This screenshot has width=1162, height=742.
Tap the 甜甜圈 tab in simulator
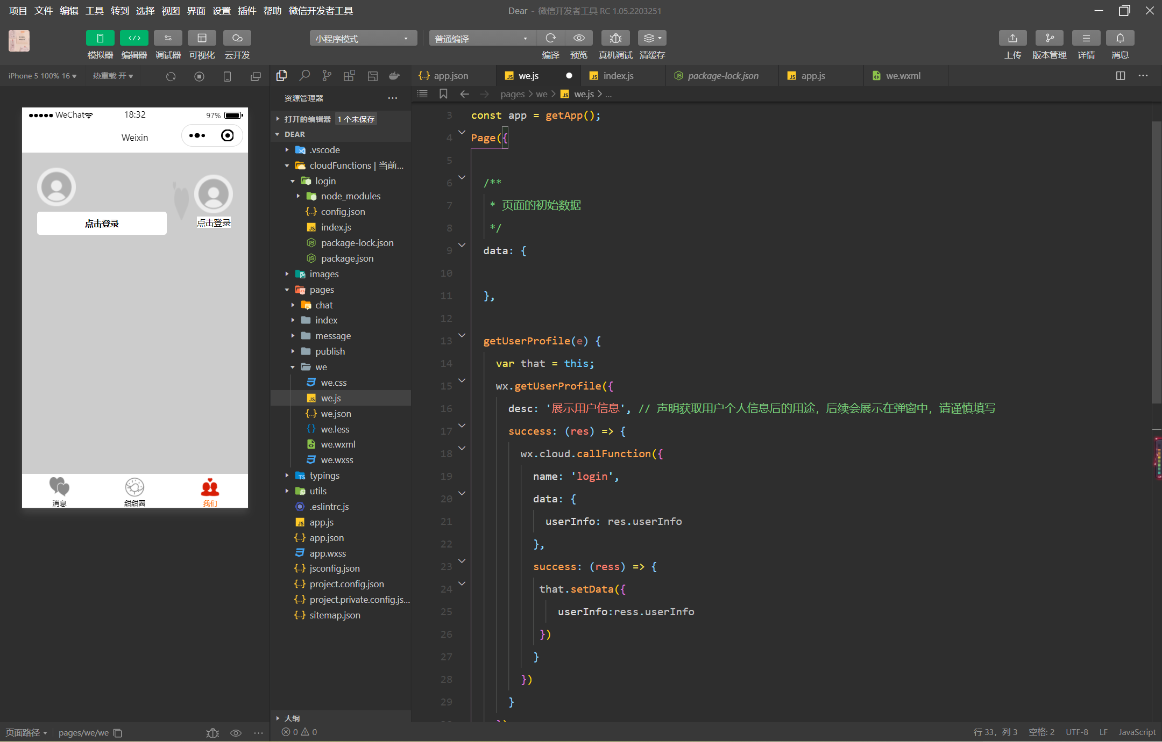(x=134, y=491)
